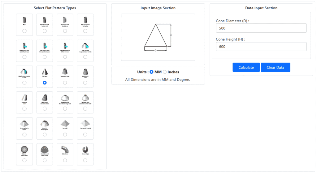Select the Round To Rectangular radio button
Viewport: 317px width, 173px height.
pyautogui.click(x=45, y=134)
